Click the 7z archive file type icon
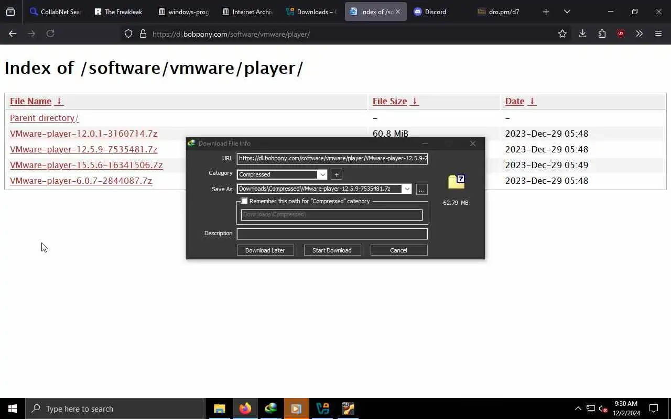671x419 pixels. pyautogui.click(x=456, y=182)
